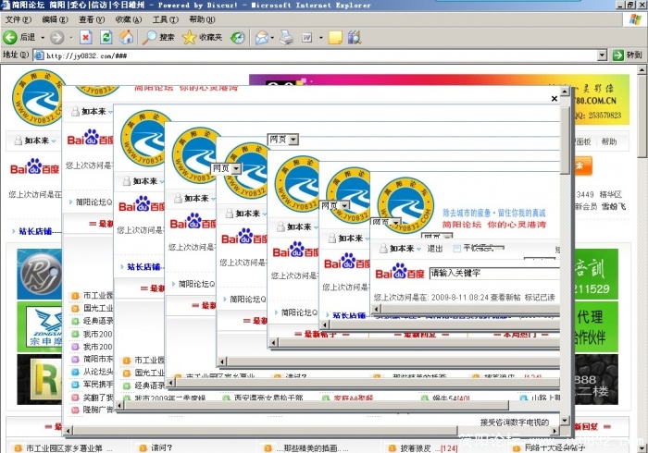This screenshot has height=453, width=648.
Task: Open the 文件(F) menu
Action: (x=19, y=19)
